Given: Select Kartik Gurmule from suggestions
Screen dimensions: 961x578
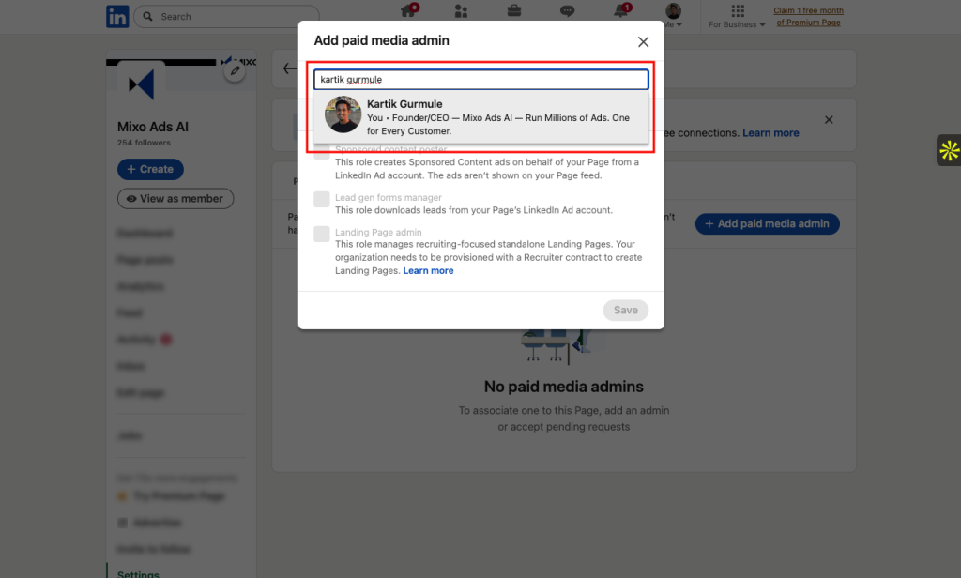Looking at the screenshot, I should click(x=481, y=117).
